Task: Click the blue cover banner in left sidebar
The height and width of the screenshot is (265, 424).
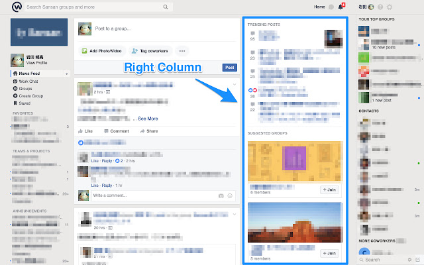Action: point(39,32)
